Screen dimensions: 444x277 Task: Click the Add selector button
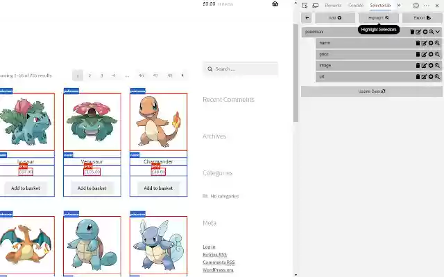point(335,18)
